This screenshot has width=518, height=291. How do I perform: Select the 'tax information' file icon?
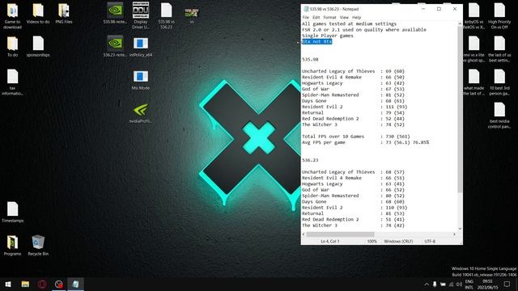[x=13, y=82]
